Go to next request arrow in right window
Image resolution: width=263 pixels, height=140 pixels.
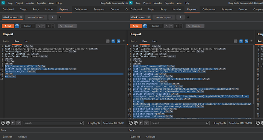(x=177, y=26)
